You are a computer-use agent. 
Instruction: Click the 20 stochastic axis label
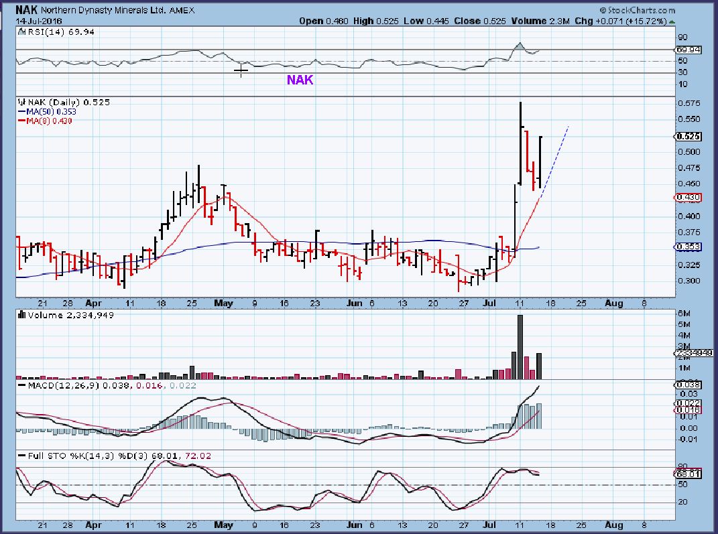point(682,502)
